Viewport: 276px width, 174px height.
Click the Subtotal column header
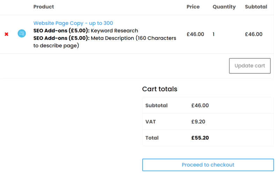pyautogui.click(x=256, y=7)
